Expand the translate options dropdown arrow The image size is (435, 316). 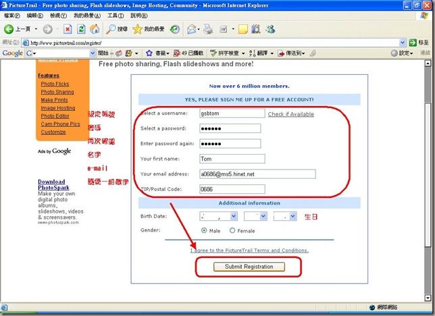[272, 53]
